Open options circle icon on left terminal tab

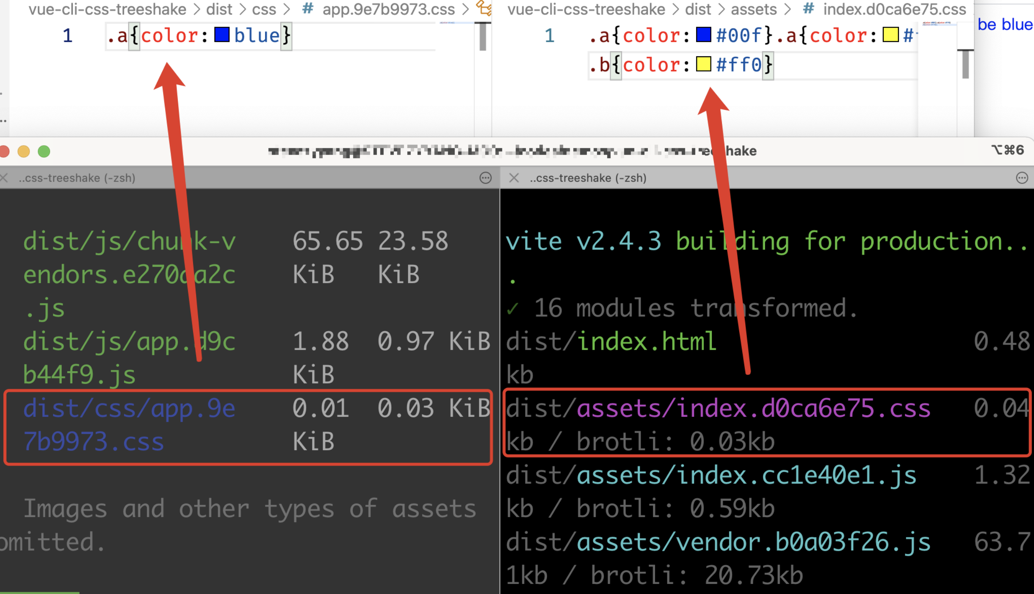click(485, 178)
